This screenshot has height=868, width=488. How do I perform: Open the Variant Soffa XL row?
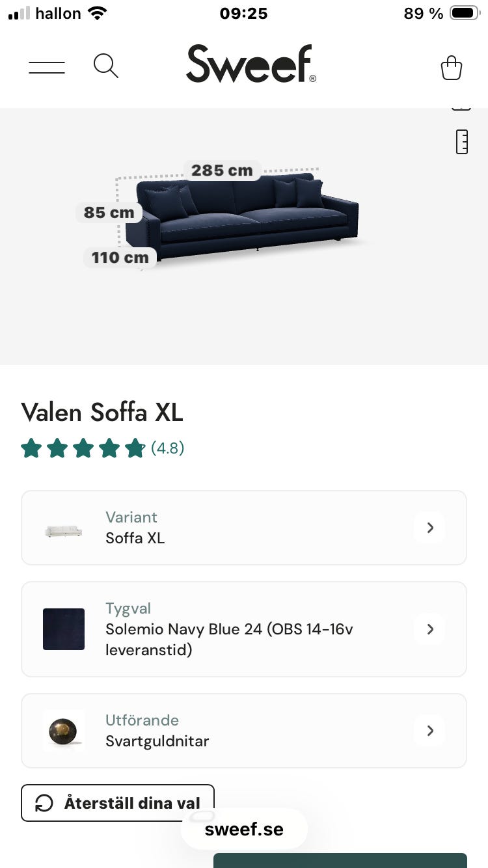point(244,528)
